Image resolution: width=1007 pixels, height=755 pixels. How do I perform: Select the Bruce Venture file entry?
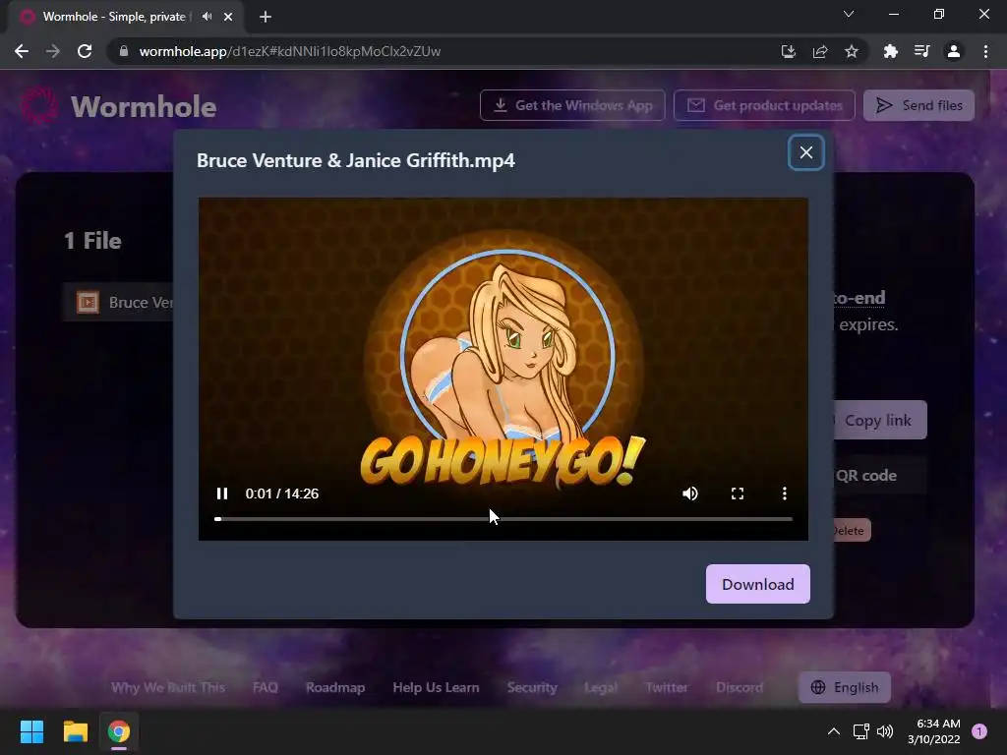click(119, 303)
